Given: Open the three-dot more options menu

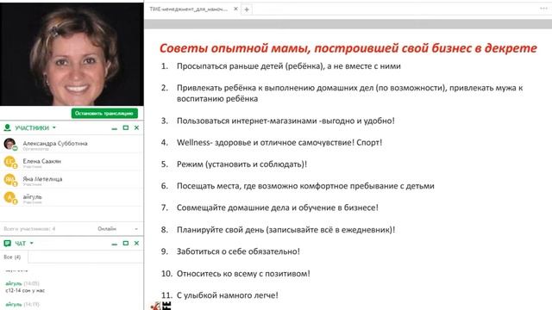Looking at the screenshot, I should coord(543,9).
